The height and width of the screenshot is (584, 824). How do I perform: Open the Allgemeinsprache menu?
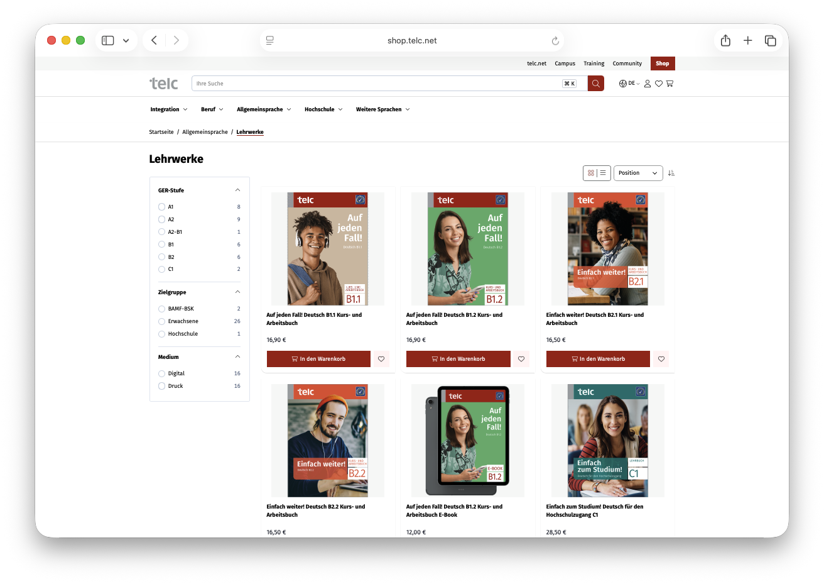click(264, 109)
